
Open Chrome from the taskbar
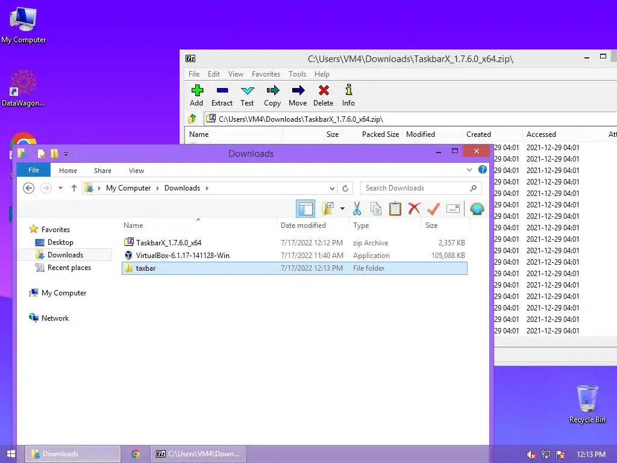click(136, 454)
